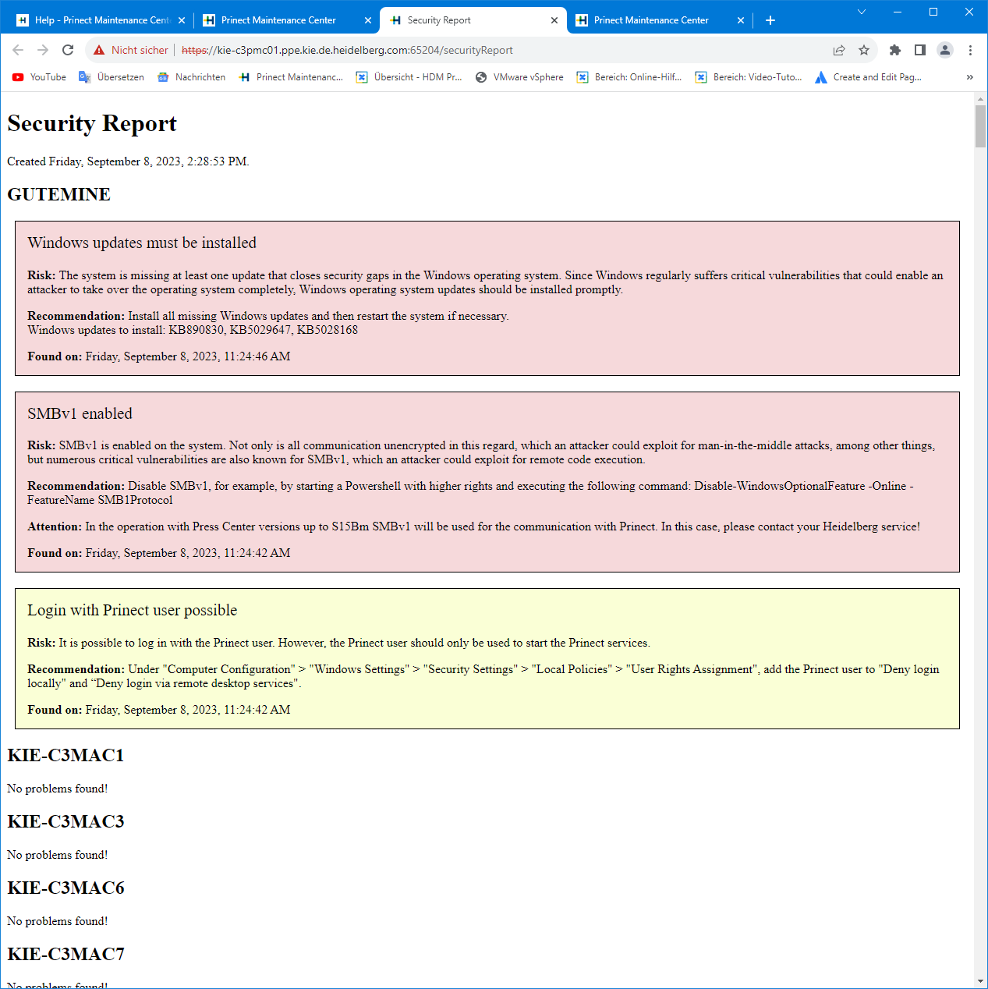Open the Chrome profile avatar

(944, 49)
